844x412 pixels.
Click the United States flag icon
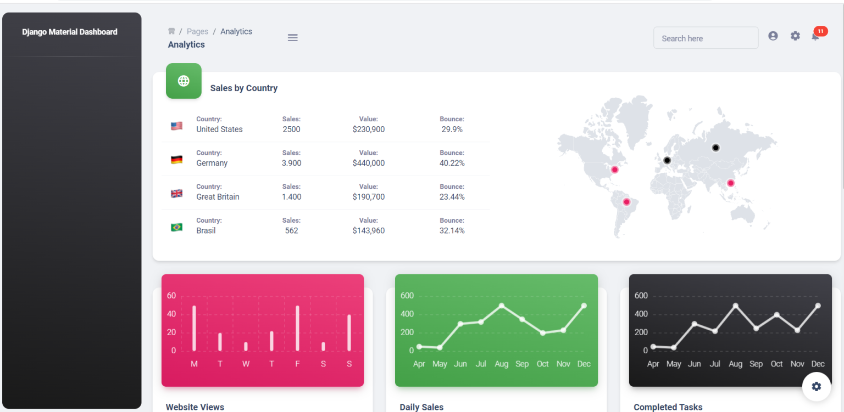pos(176,126)
